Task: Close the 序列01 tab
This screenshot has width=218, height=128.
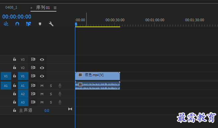Action: [x=31, y=8]
